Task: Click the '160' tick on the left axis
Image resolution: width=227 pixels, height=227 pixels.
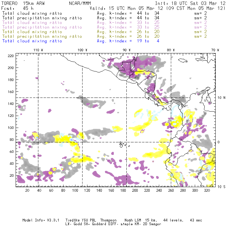Action: [11, 92]
